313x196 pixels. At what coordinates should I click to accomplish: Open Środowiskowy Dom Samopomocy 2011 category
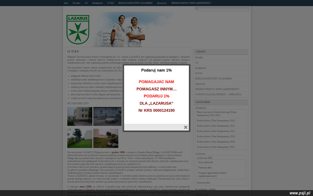tap(216, 126)
